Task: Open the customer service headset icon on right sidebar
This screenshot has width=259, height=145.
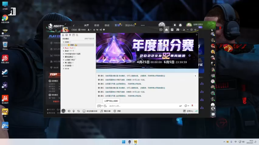Action: point(213,108)
